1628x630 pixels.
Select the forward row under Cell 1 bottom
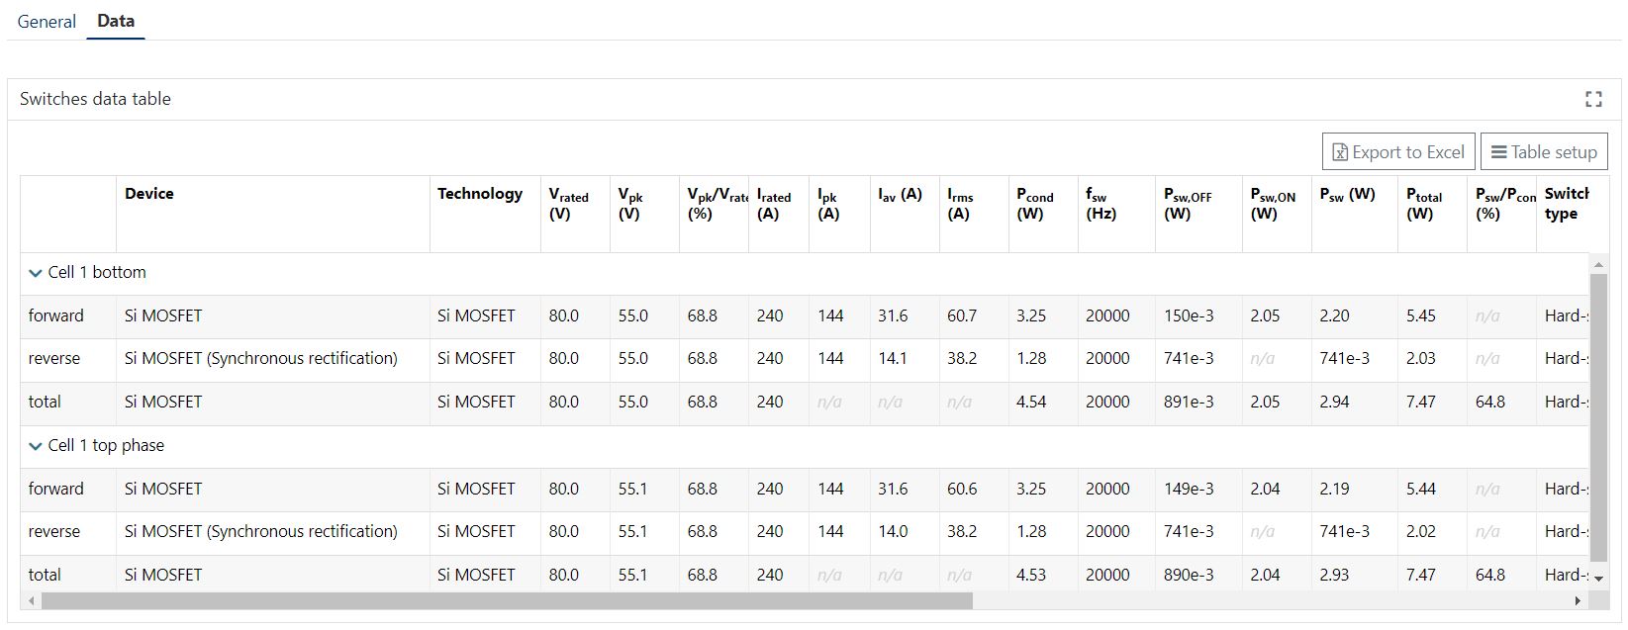[x=56, y=316]
